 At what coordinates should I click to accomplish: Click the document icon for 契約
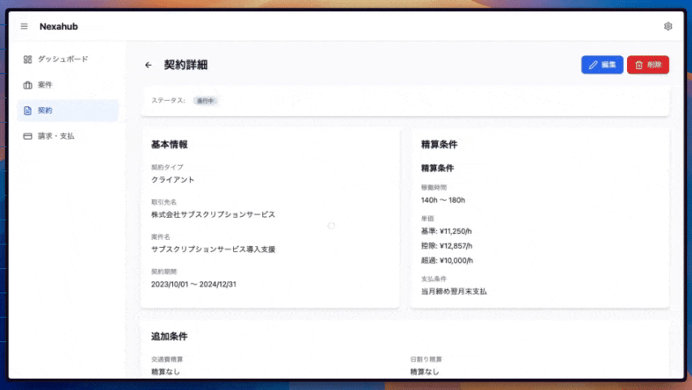click(28, 110)
